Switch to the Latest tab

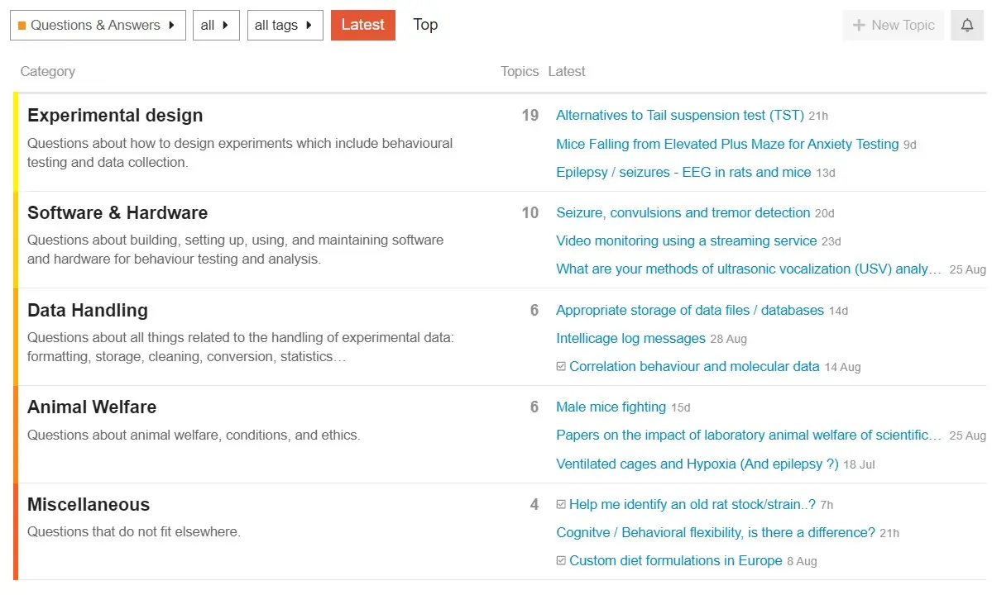[362, 25]
